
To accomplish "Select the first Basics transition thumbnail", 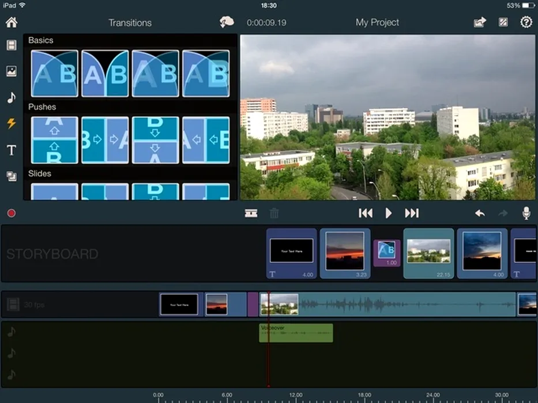I will coord(55,73).
